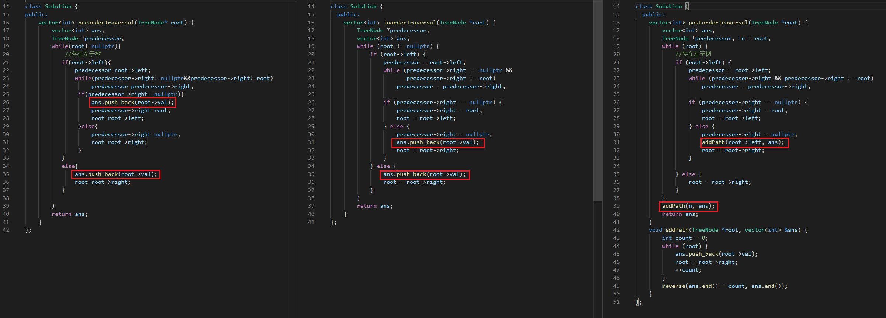Click inorder line 22 ending with &&
The image size is (886, 318).
pyautogui.click(x=448, y=70)
